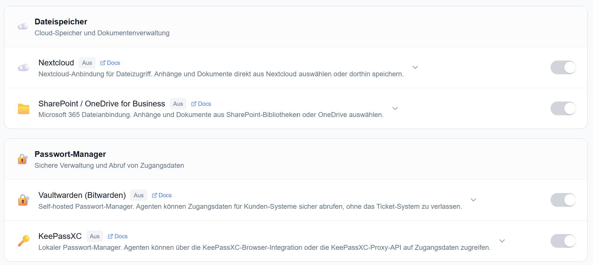Screen dimensions: 593x265
Task: Expand the KeePassXC chevron
Action: pos(502,241)
